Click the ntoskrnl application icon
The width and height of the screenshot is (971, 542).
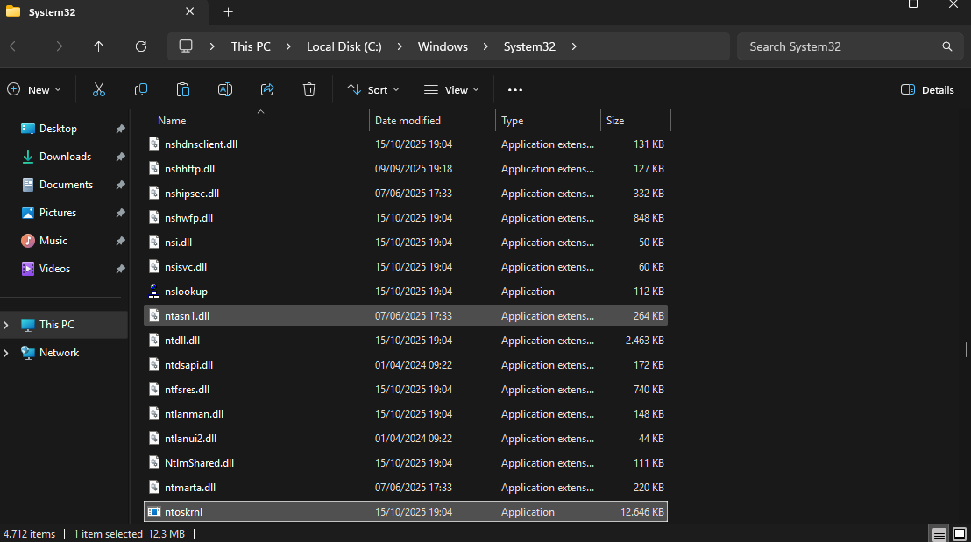pyautogui.click(x=153, y=511)
